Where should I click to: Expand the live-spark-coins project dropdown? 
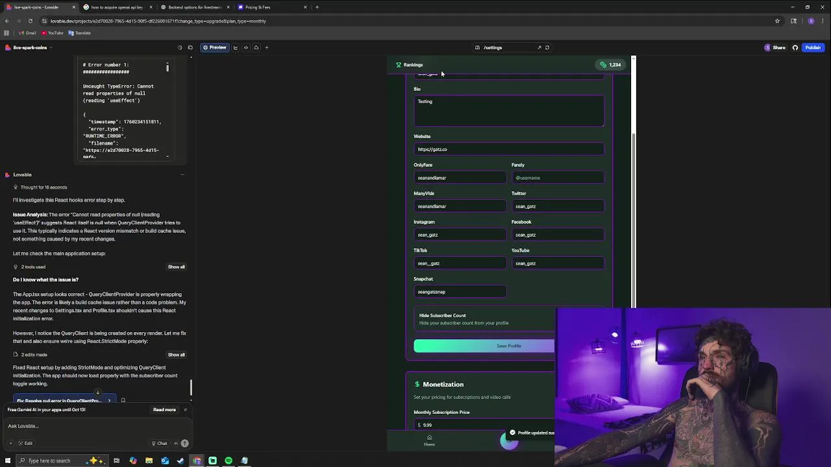click(29, 47)
